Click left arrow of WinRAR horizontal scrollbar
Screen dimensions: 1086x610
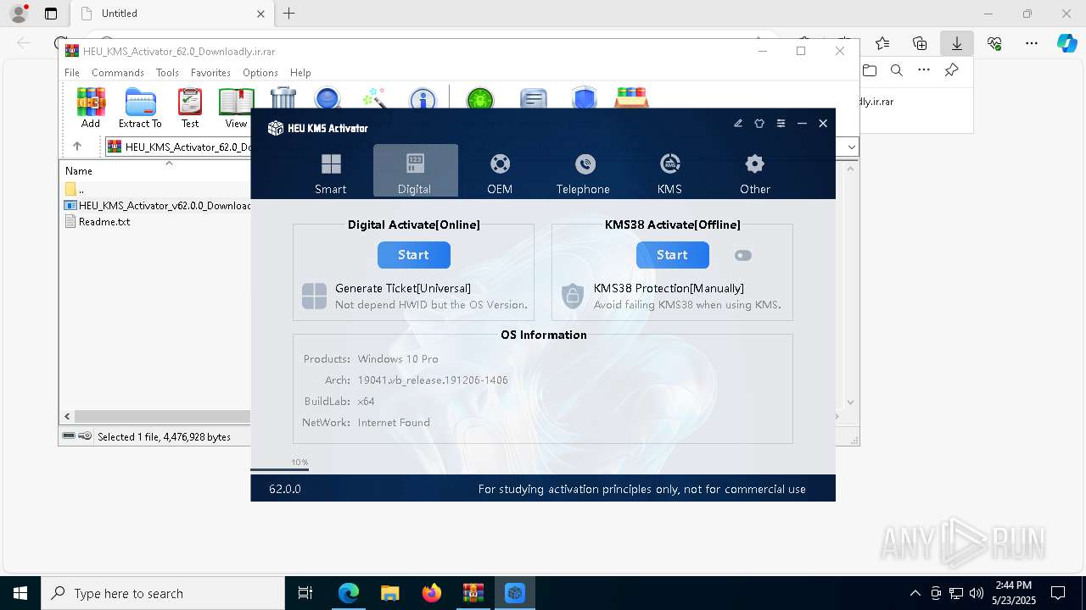[67, 416]
